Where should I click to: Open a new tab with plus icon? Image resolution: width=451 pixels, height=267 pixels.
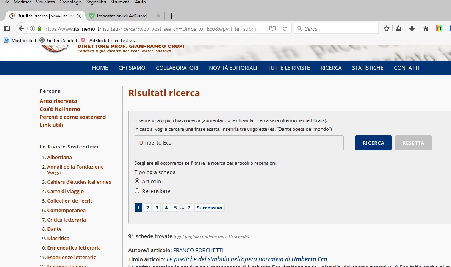171,16
